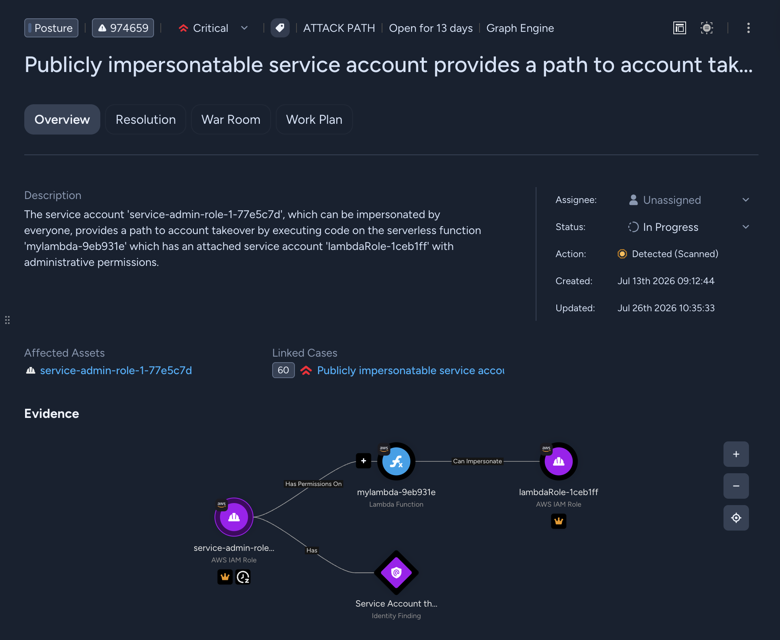Expand the plus button beside mylambda node
The image size is (780, 640).
click(x=363, y=461)
